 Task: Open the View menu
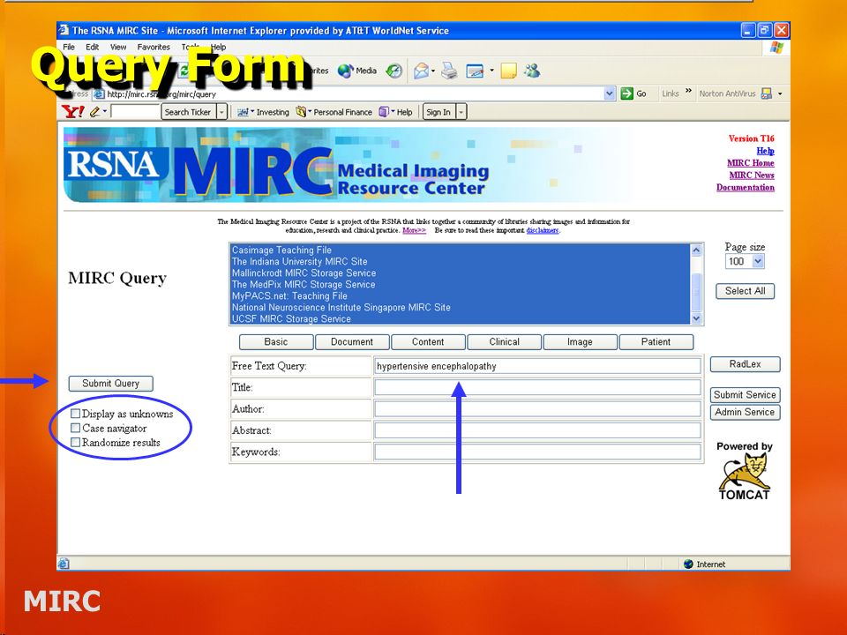pos(118,47)
